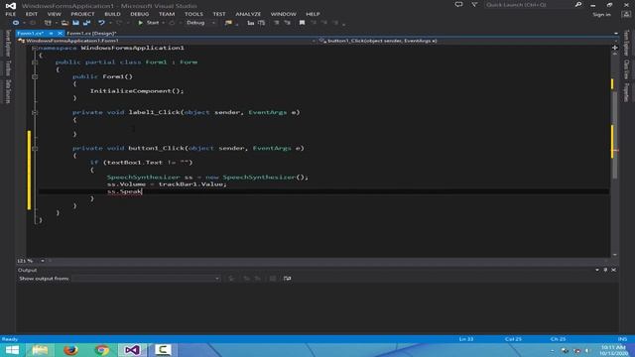Save the current file with Save icon

75,23
